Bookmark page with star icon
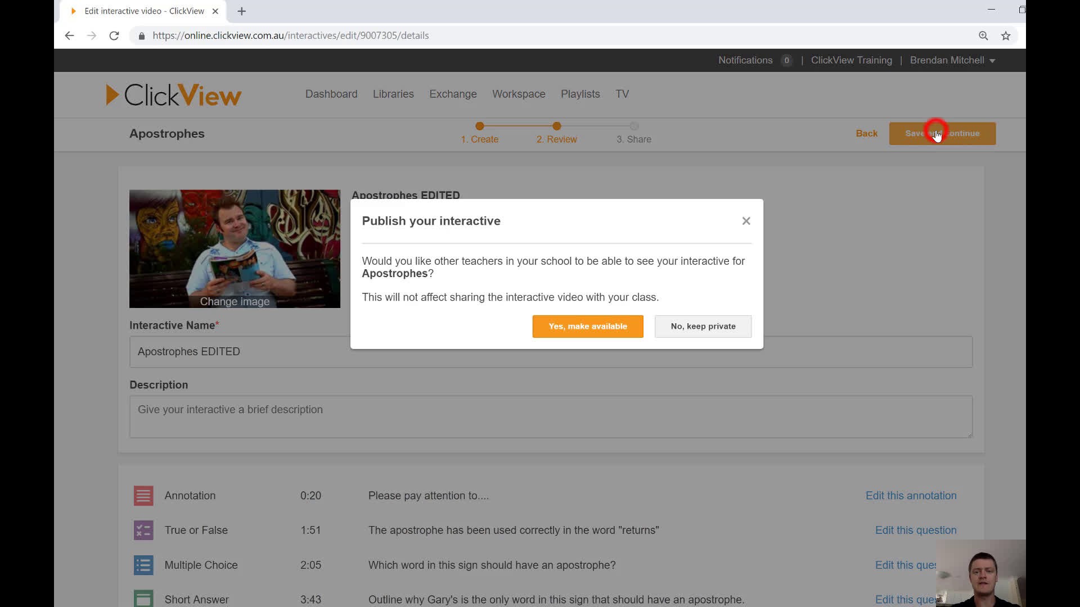The image size is (1080, 607). 1006,35
